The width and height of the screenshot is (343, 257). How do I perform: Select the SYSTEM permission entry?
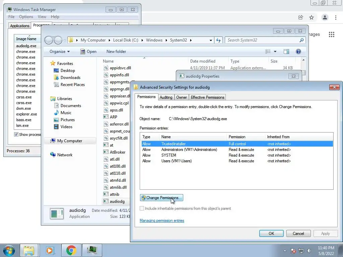pos(237,155)
